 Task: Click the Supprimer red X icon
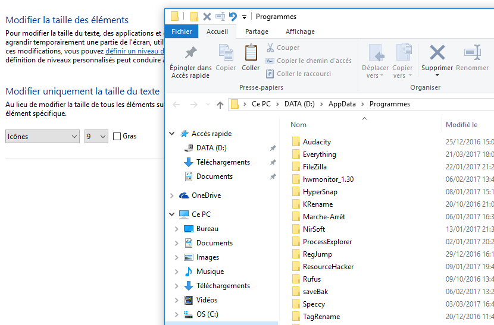click(x=437, y=52)
